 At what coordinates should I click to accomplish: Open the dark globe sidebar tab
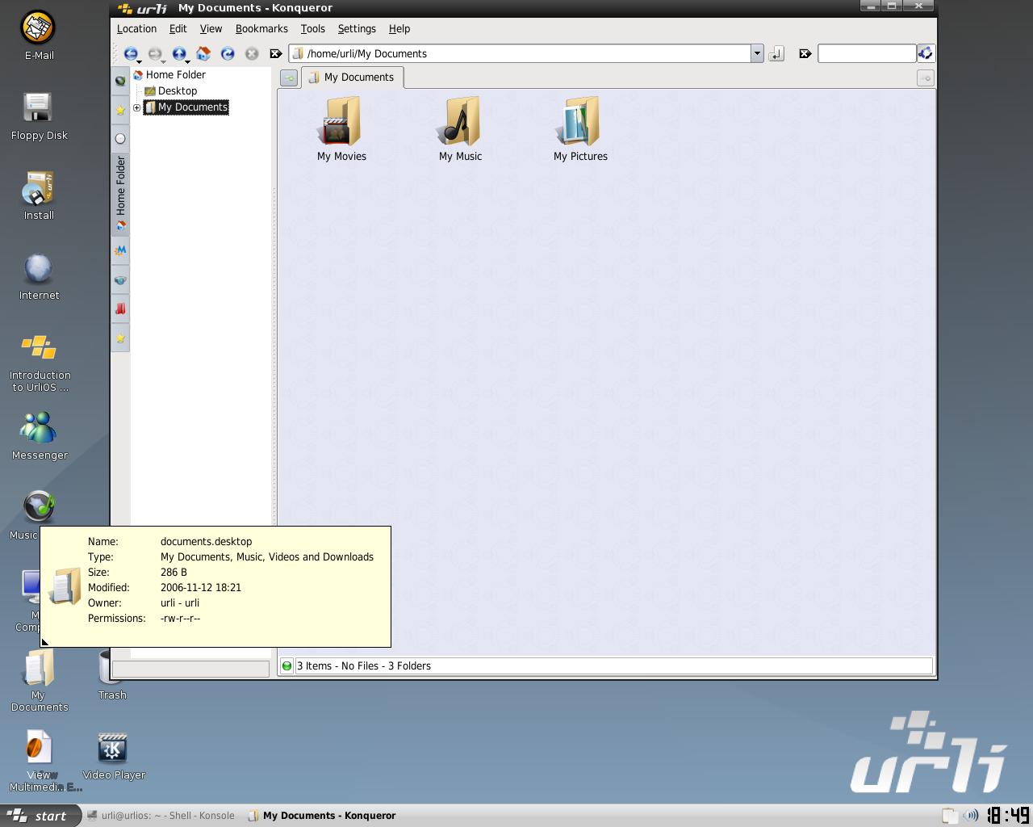[x=120, y=81]
